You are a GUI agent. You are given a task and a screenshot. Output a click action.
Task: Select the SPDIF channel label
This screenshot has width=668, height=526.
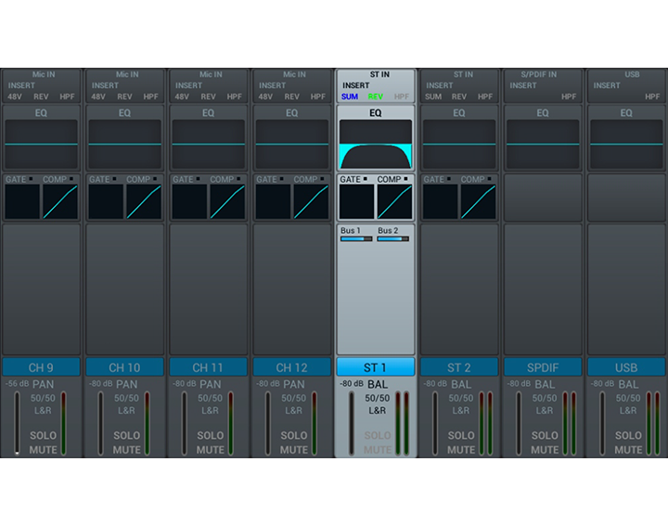tap(543, 367)
